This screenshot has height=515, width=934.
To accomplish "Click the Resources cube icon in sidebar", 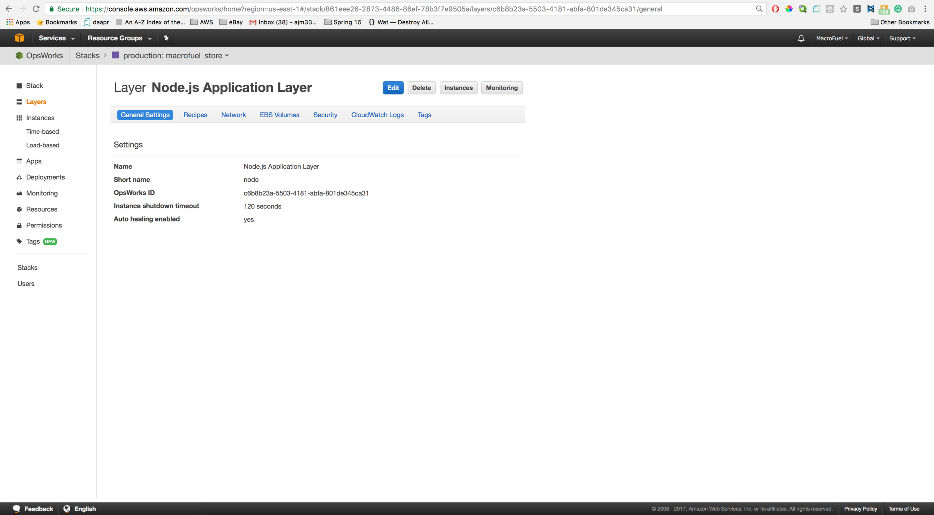I will 19,209.
